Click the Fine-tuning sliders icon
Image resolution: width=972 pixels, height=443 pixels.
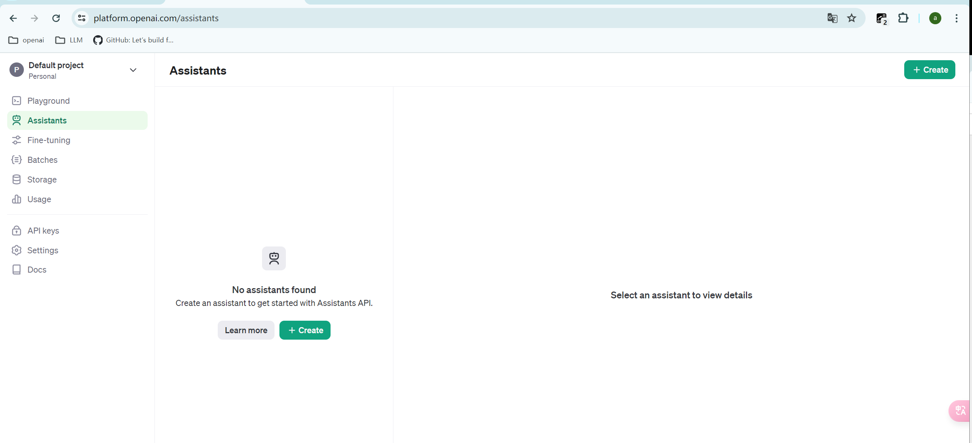click(x=16, y=140)
